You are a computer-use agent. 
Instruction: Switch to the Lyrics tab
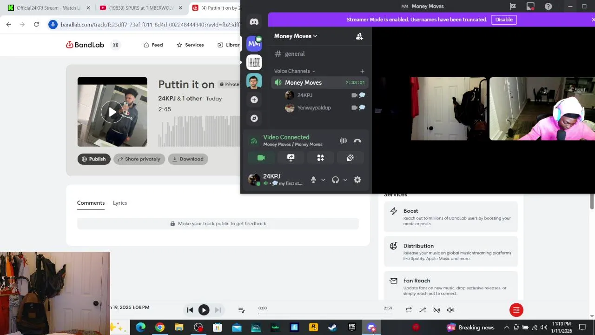pos(120,203)
